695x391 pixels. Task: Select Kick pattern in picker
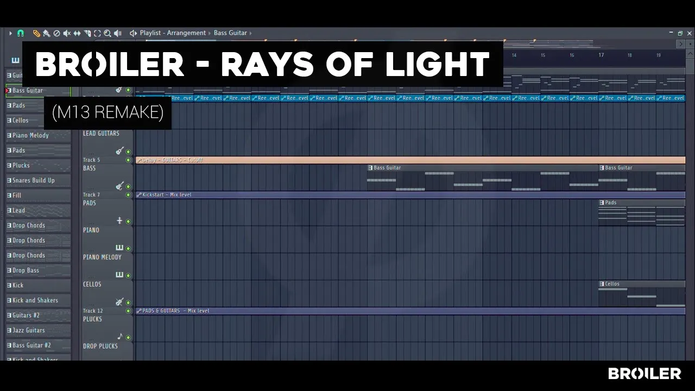(x=38, y=285)
